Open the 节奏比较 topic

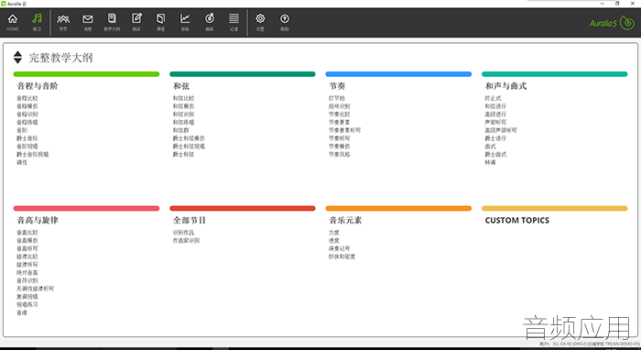(340, 115)
